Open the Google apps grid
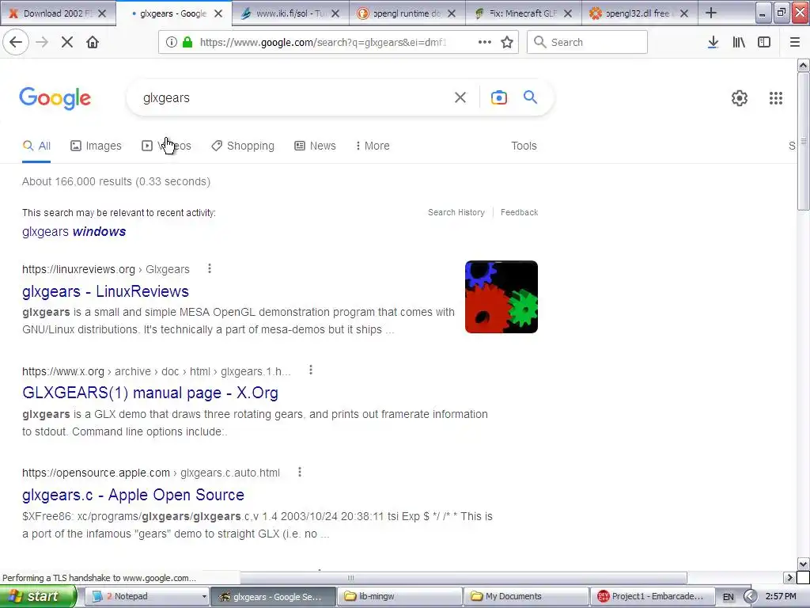 [x=775, y=97]
